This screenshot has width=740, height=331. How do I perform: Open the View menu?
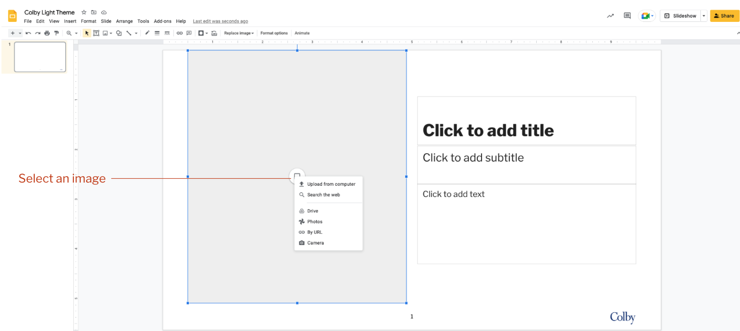pyautogui.click(x=54, y=21)
